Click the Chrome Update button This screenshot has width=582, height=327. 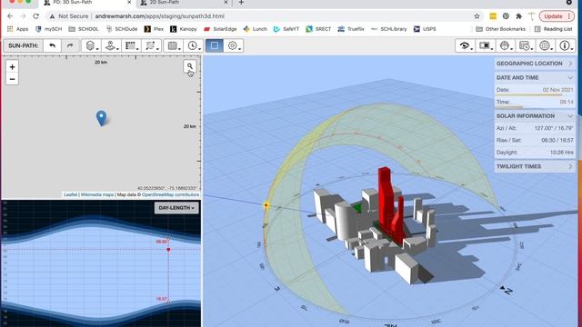557,16
